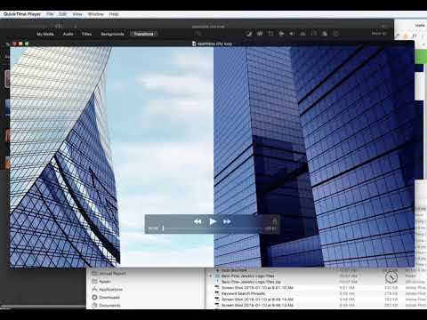The height and width of the screenshot is (320, 427).
Task: Click the document icon in QuickTime title bar
Action: pyautogui.click(x=194, y=44)
